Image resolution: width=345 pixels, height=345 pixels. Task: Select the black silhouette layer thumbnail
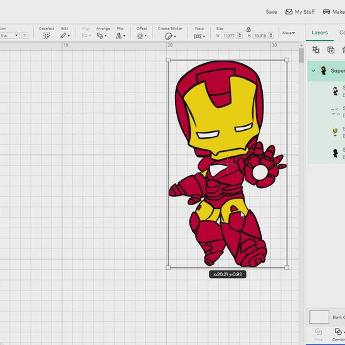(336, 153)
